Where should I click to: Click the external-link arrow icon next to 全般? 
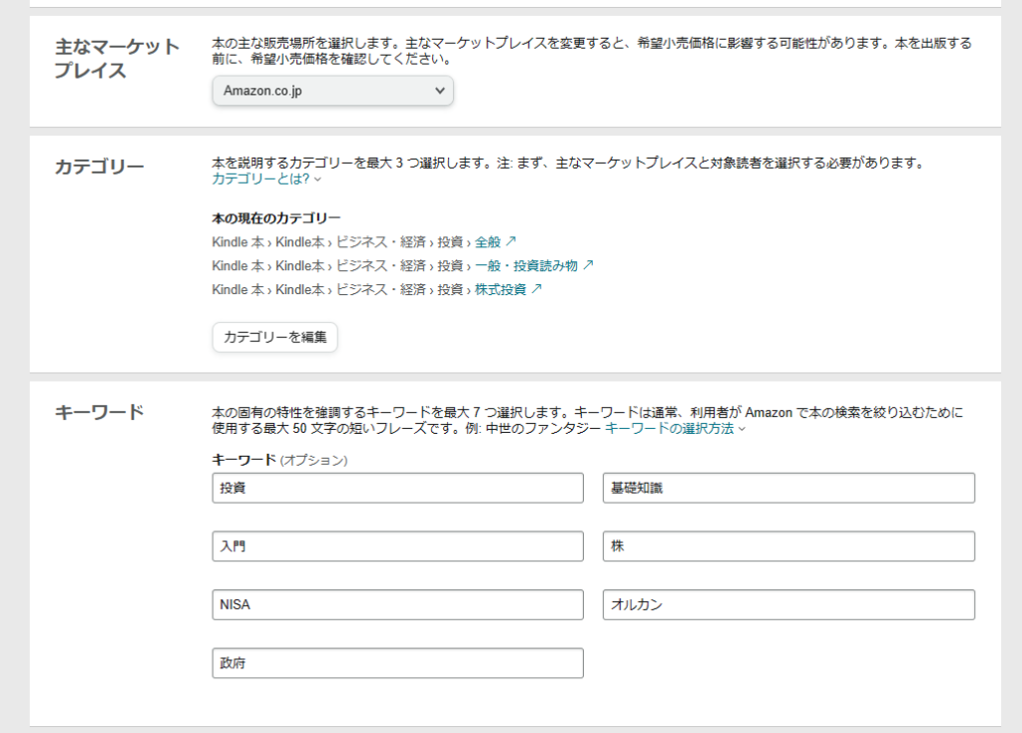click(511, 241)
